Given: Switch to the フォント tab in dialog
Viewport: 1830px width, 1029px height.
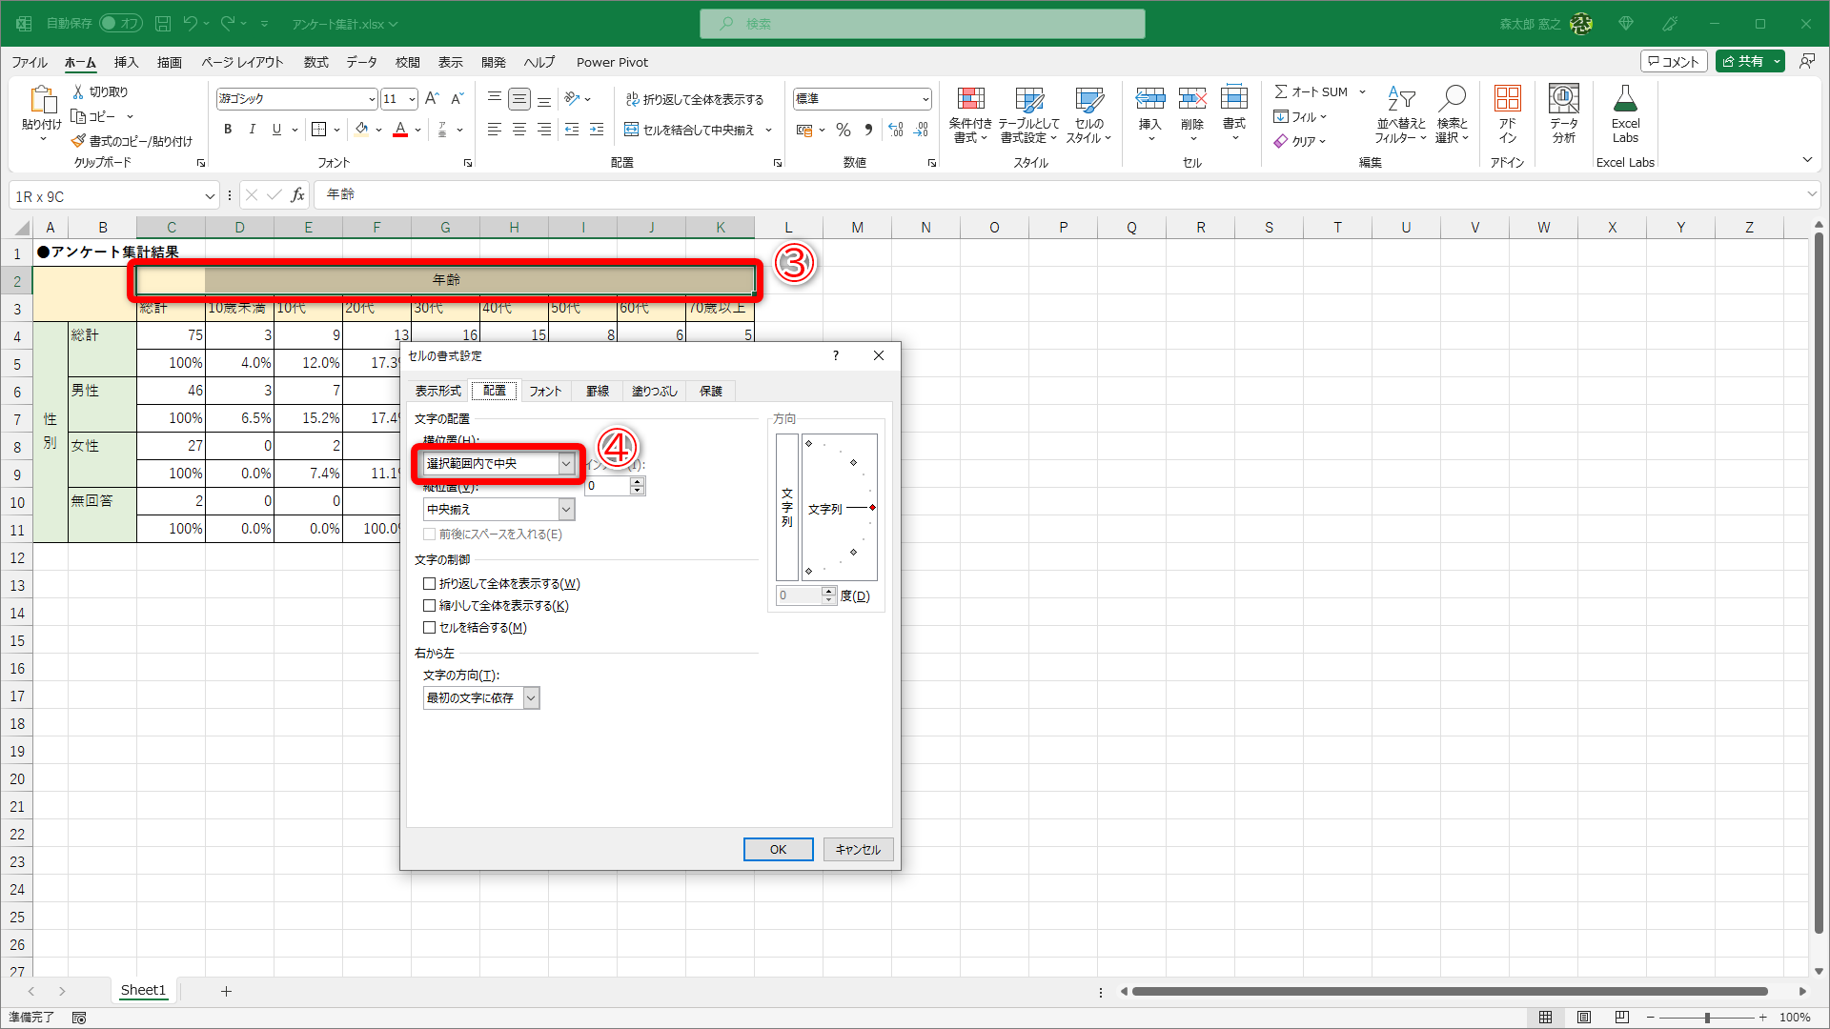Looking at the screenshot, I should click(545, 392).
